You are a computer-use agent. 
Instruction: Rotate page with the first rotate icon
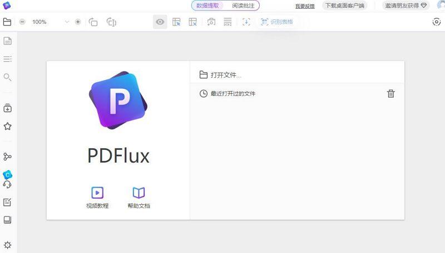click(x=93, y=22)
